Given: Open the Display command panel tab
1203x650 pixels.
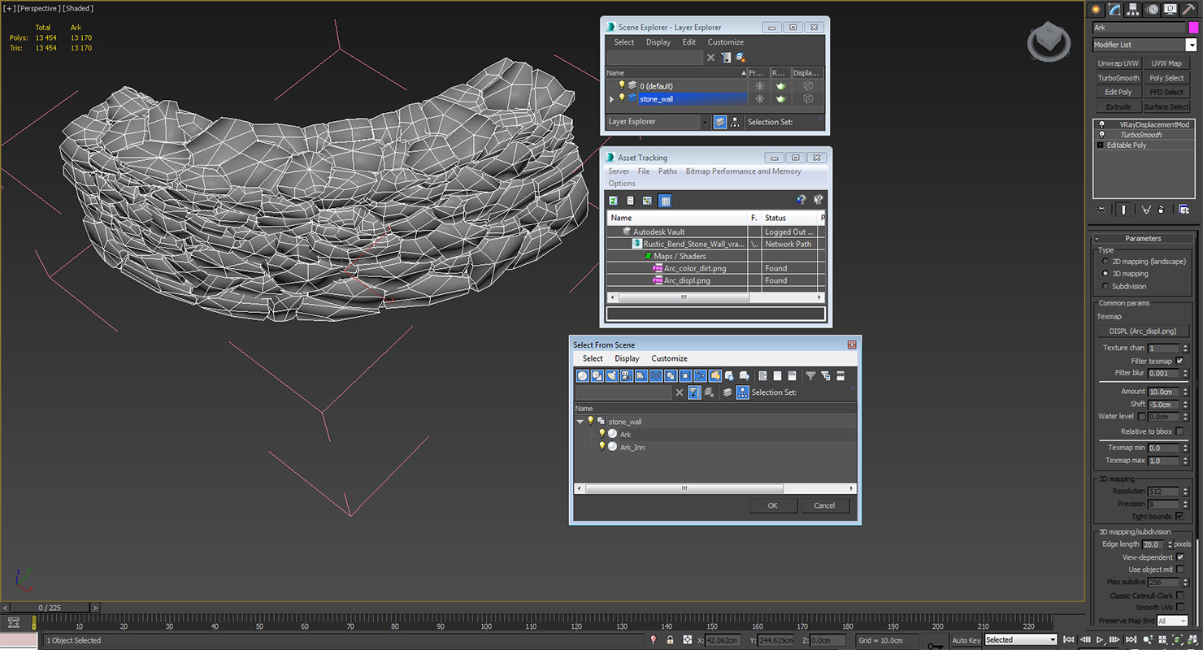Looking at the screenshot, I should click(1170, 10).
